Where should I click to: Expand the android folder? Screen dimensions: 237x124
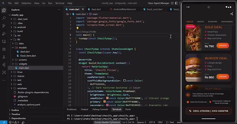tap(11, 27)
